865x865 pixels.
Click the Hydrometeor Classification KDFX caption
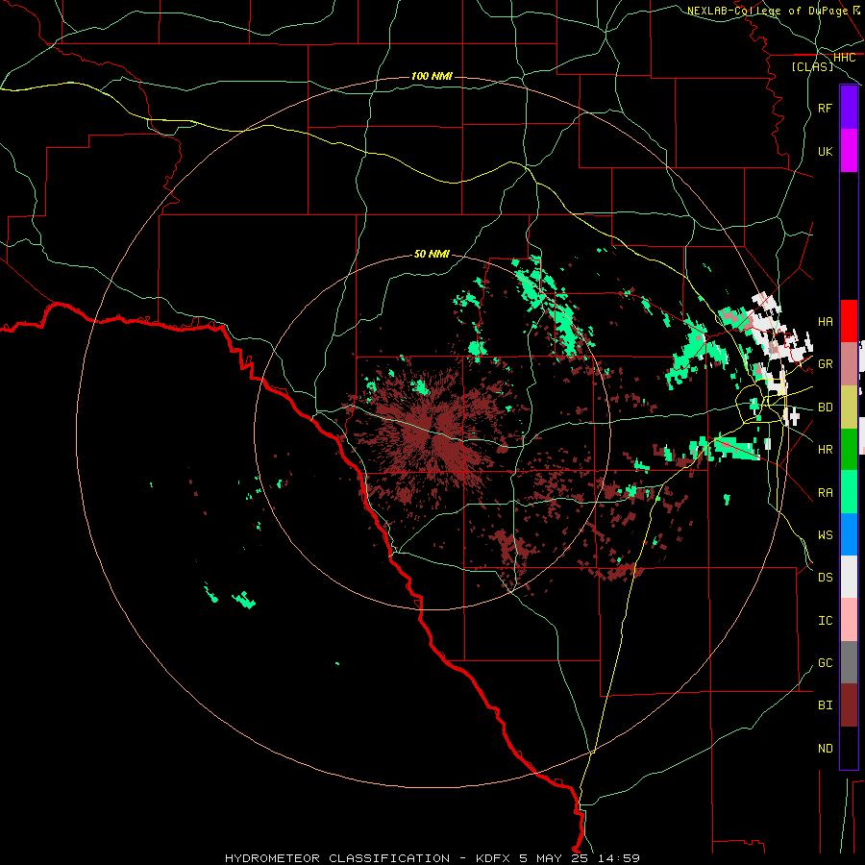click(x=432, y=858)
